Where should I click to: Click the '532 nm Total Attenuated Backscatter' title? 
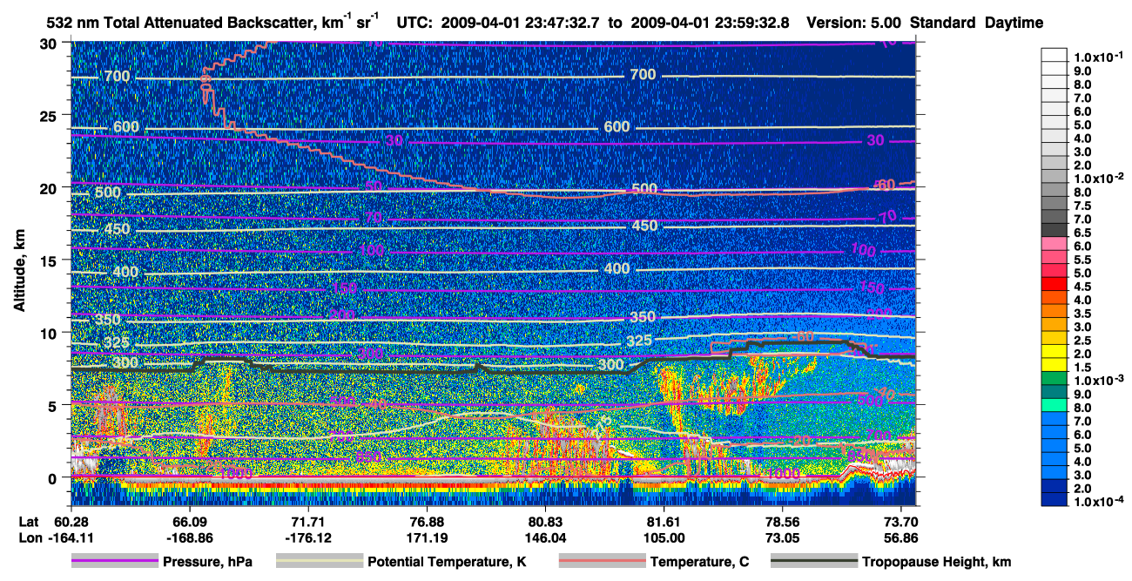click(180, 23)
